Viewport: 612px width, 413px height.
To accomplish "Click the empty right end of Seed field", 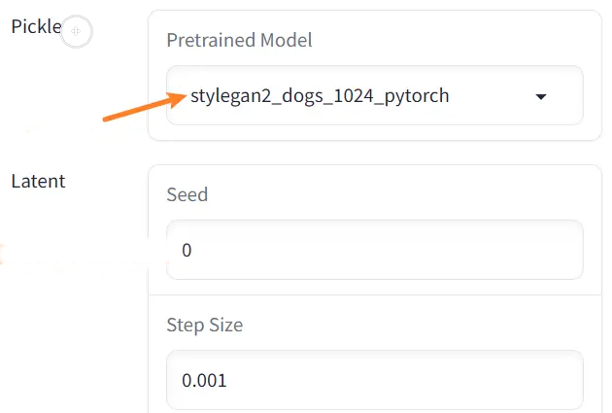I will 507,250.
